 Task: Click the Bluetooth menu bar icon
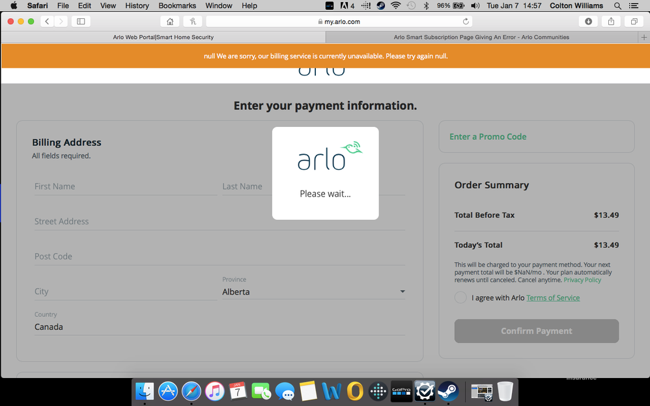tap(426, 6)
